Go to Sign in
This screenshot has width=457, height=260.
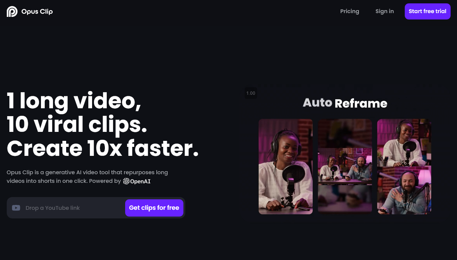[x=384, y=11]
